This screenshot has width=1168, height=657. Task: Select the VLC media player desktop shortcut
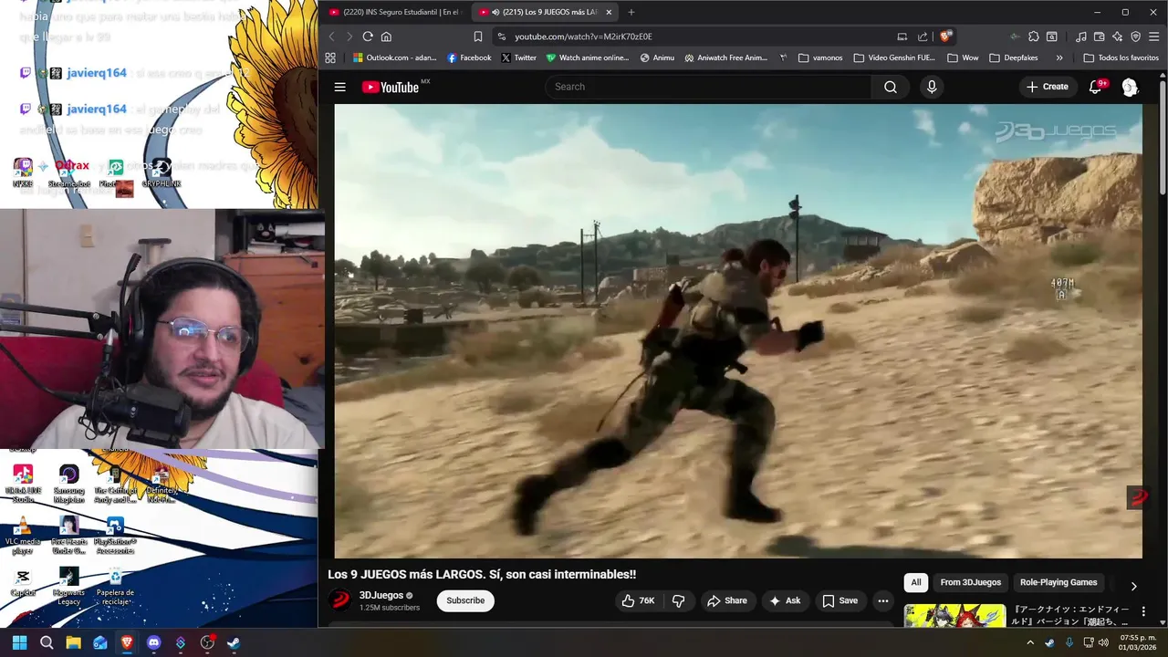click(x=23, y=536)
